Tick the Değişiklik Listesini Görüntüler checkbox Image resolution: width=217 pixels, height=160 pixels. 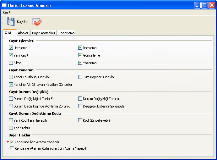[80, 106]
